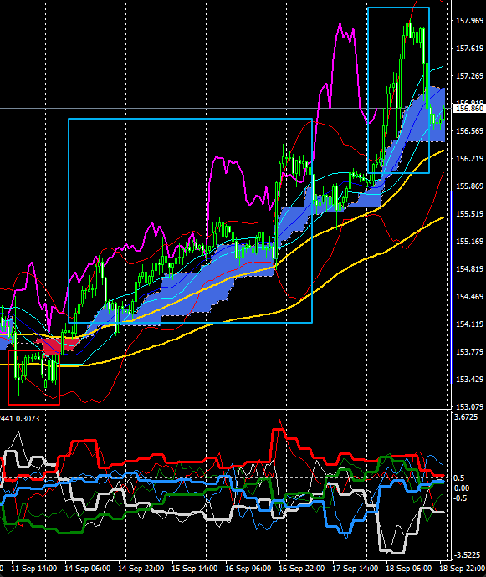Click the 18 Sep 06:00 time label
This screenshot has width=486, height=577.
click(x=408, y=568)
